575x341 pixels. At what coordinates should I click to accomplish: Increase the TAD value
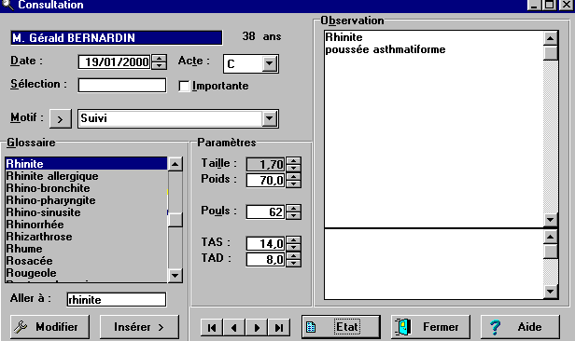(x=293, y=255)
